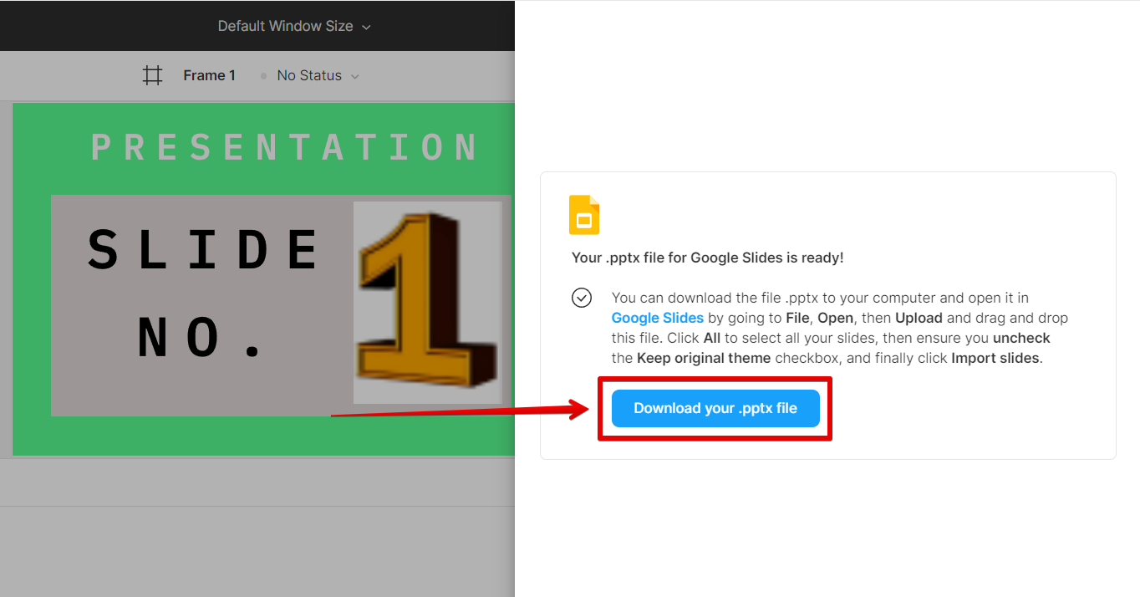Click the red arrow pointing to download
This screenshot has height=597, width=1140.
click(x=460, y=410)
